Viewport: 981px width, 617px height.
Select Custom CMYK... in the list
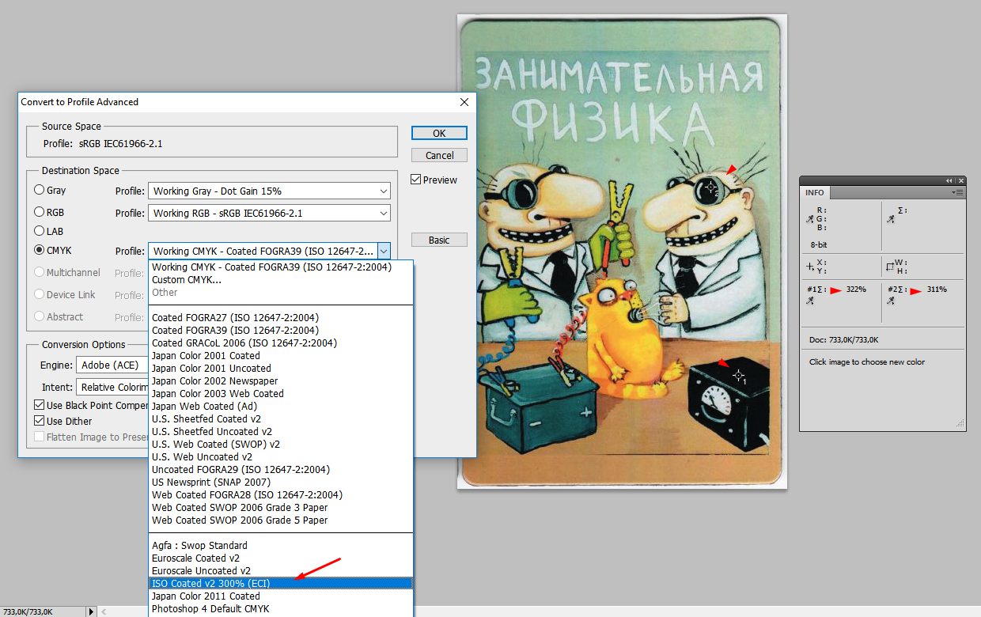coord(281,279)
